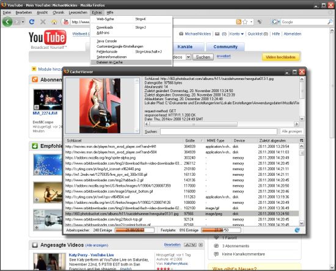
Task: Reload the page with the blue refresh icon
Action: point(32,21)
